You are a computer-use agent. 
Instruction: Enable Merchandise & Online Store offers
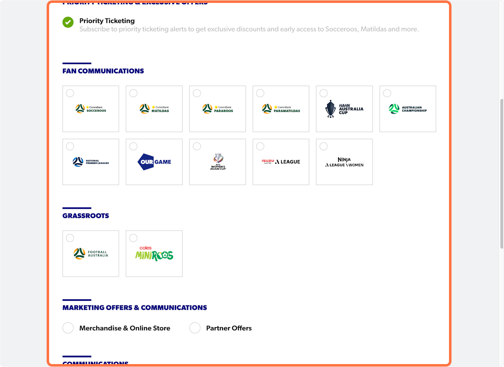[68, 328]
